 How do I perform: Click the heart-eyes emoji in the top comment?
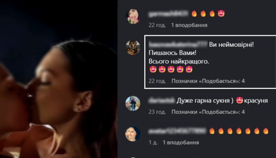coord(221,13)
